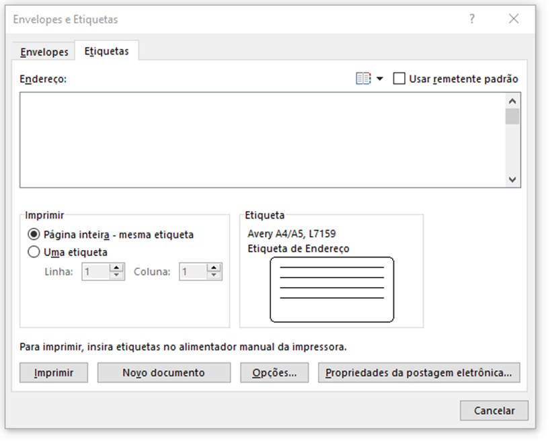Click the Cancelar button
Viewport: 550px width, 443px height.
tap(494, 410)
